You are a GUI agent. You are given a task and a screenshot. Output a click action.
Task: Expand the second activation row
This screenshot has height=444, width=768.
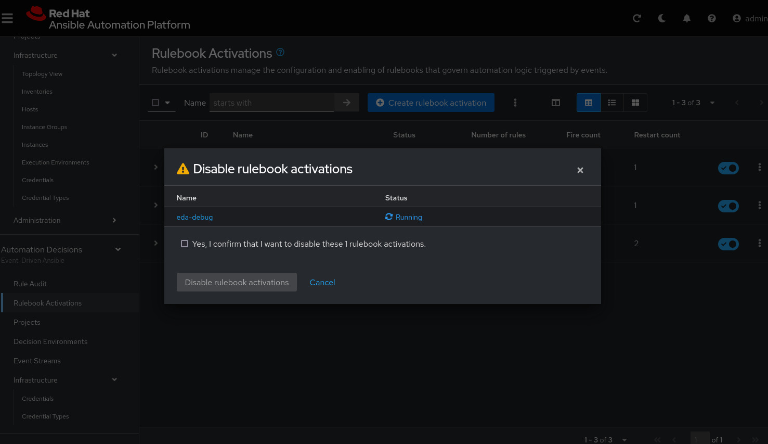[x=156, y=205]
